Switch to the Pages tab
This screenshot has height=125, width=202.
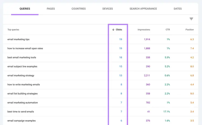click(51, 9)
